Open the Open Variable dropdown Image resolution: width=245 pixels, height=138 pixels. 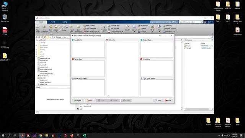[x=90, y=29]
